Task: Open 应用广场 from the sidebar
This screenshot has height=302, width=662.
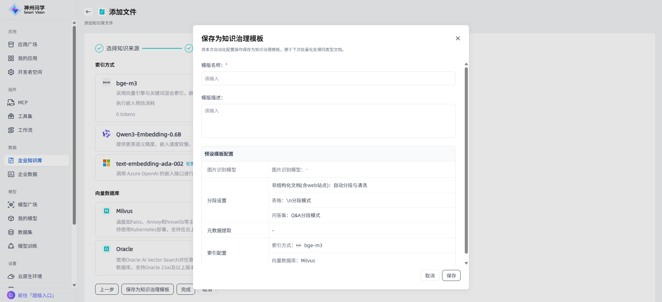Action: coord(28,45)
